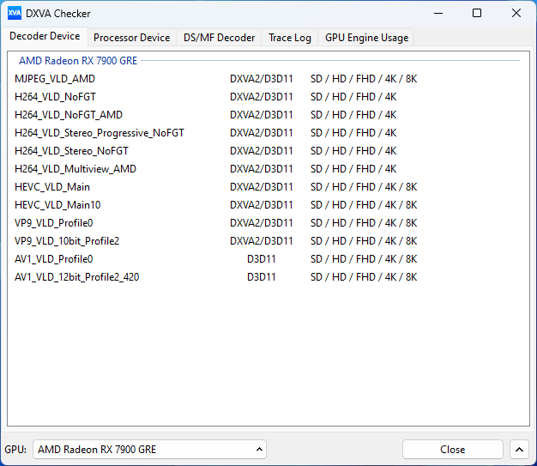The height and width of the screenshot is (466, 537).
Task: Switch to the Decoder Device tab
Action: click(x=45, y=36)
